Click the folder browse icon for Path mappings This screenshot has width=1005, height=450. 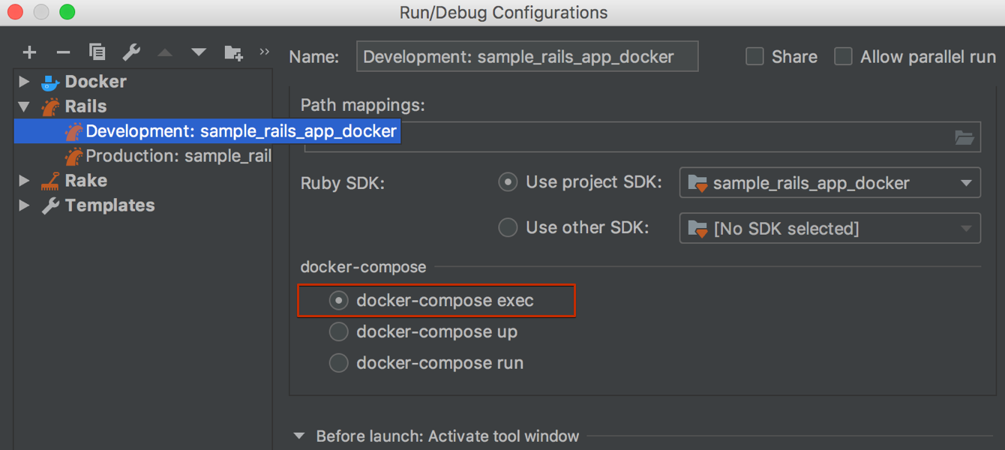tap(965, 136)
